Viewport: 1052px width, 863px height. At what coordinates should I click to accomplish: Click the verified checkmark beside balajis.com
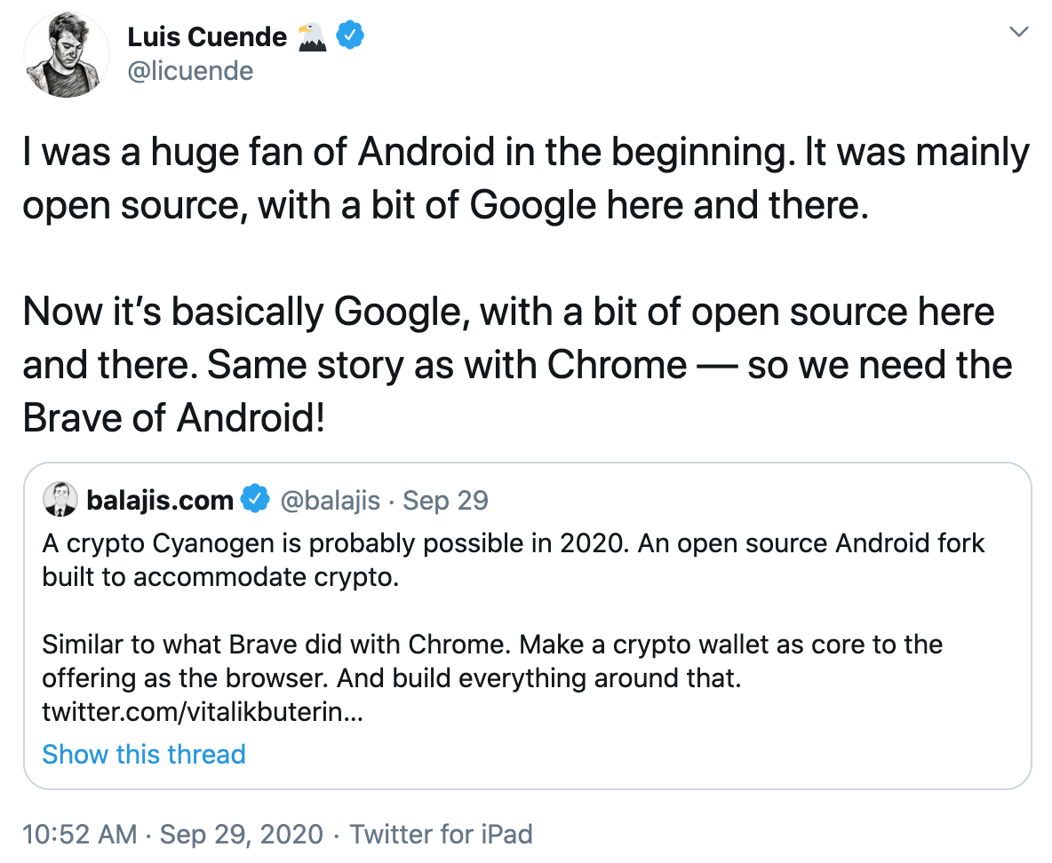click(x=256, y=499)
